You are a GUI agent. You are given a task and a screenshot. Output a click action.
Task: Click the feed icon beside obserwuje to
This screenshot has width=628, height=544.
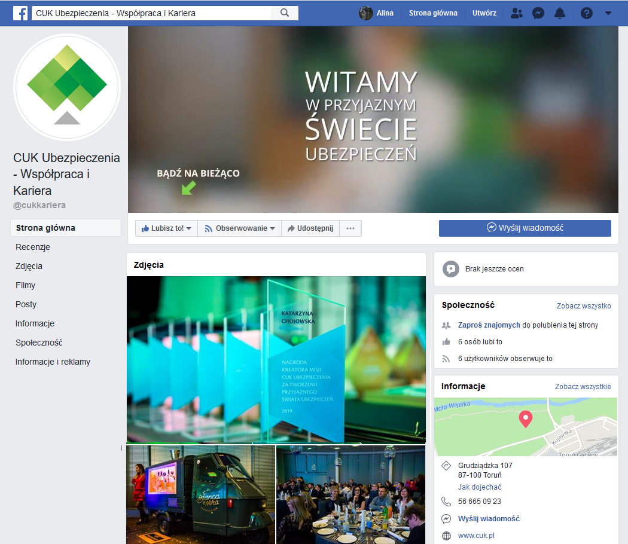click(x=446, y=359)
